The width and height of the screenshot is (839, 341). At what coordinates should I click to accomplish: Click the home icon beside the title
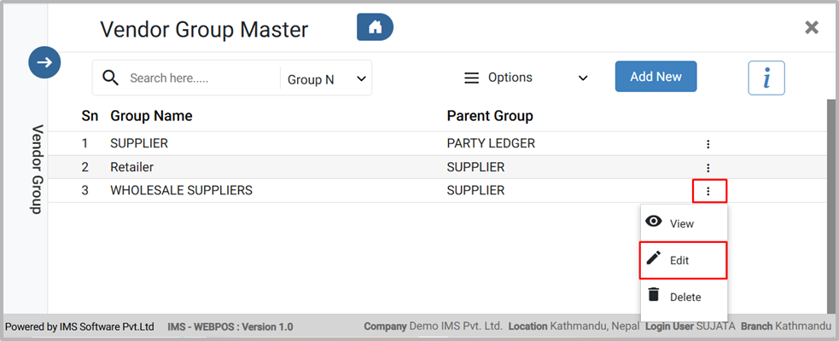click(375, 27)
